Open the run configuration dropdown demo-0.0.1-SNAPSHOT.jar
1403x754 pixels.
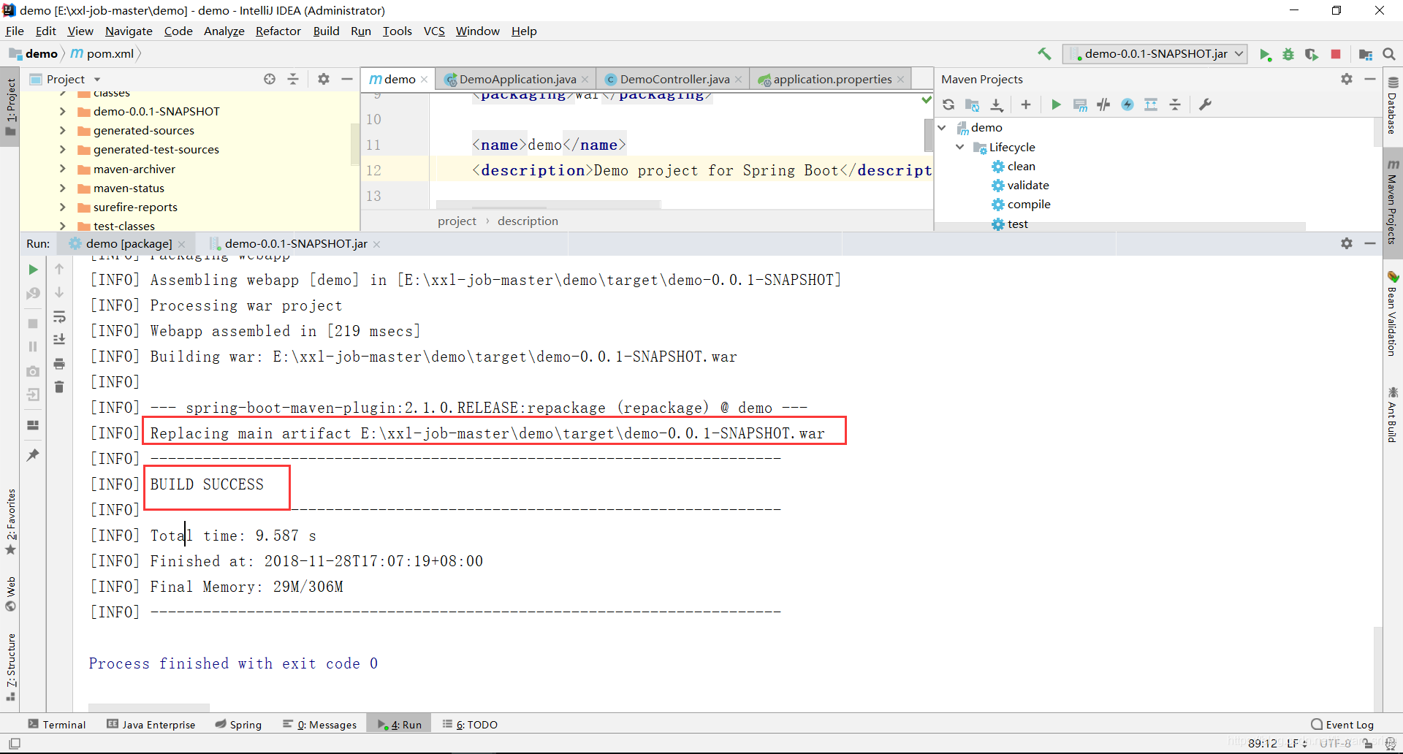tap(1155, 54)
